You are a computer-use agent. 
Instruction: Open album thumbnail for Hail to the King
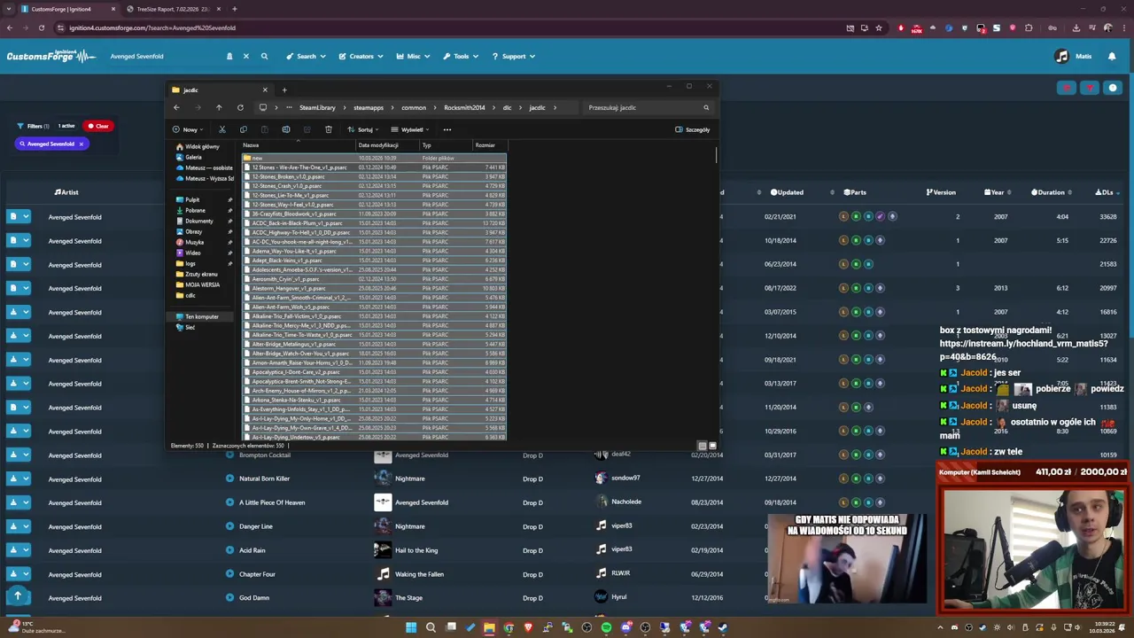pos(383,550)
